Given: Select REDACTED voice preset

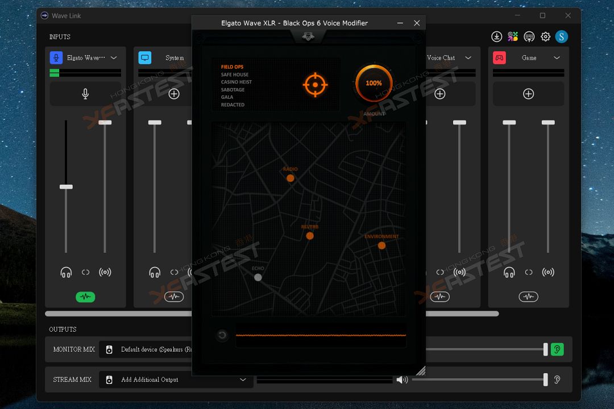Looking at the screenshot, I should click(233, 105).
